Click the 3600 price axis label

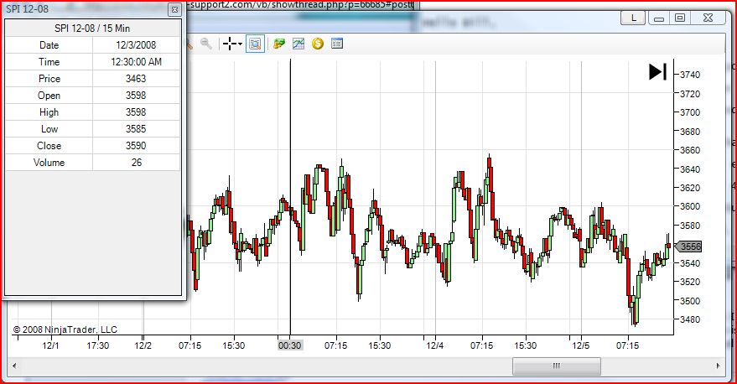point(690,206)
